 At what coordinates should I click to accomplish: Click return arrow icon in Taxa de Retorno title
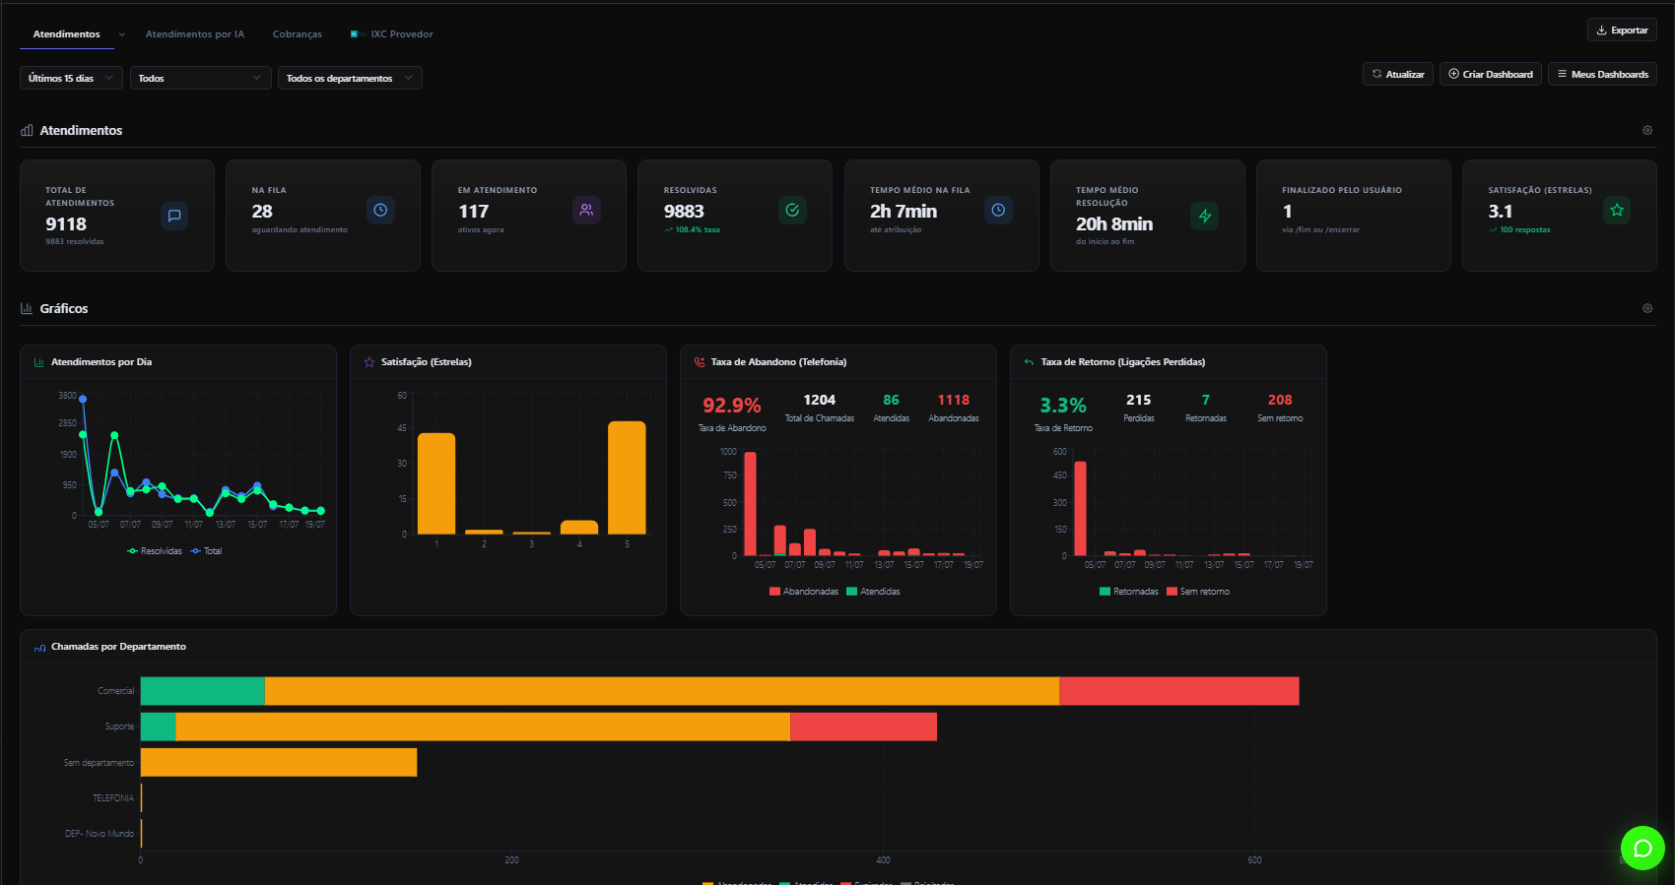pyautogui.click(x=1029, y=362)
